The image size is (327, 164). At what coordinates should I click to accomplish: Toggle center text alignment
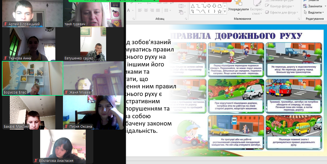[x=146, y=11]
